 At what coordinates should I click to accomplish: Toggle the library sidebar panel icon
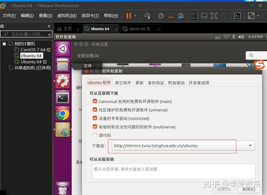[x=194, y=16]
